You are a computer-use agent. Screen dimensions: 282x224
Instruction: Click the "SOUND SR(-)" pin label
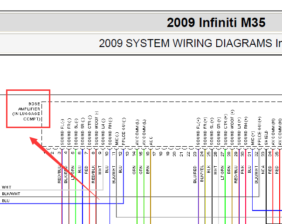(x=83, y=131)
